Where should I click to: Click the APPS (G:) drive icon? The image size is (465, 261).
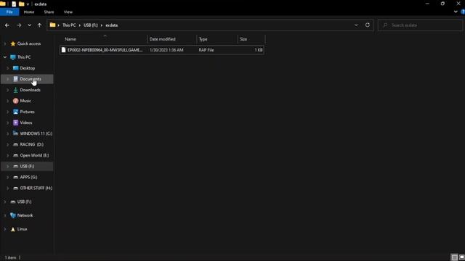[x=15, y=177]
